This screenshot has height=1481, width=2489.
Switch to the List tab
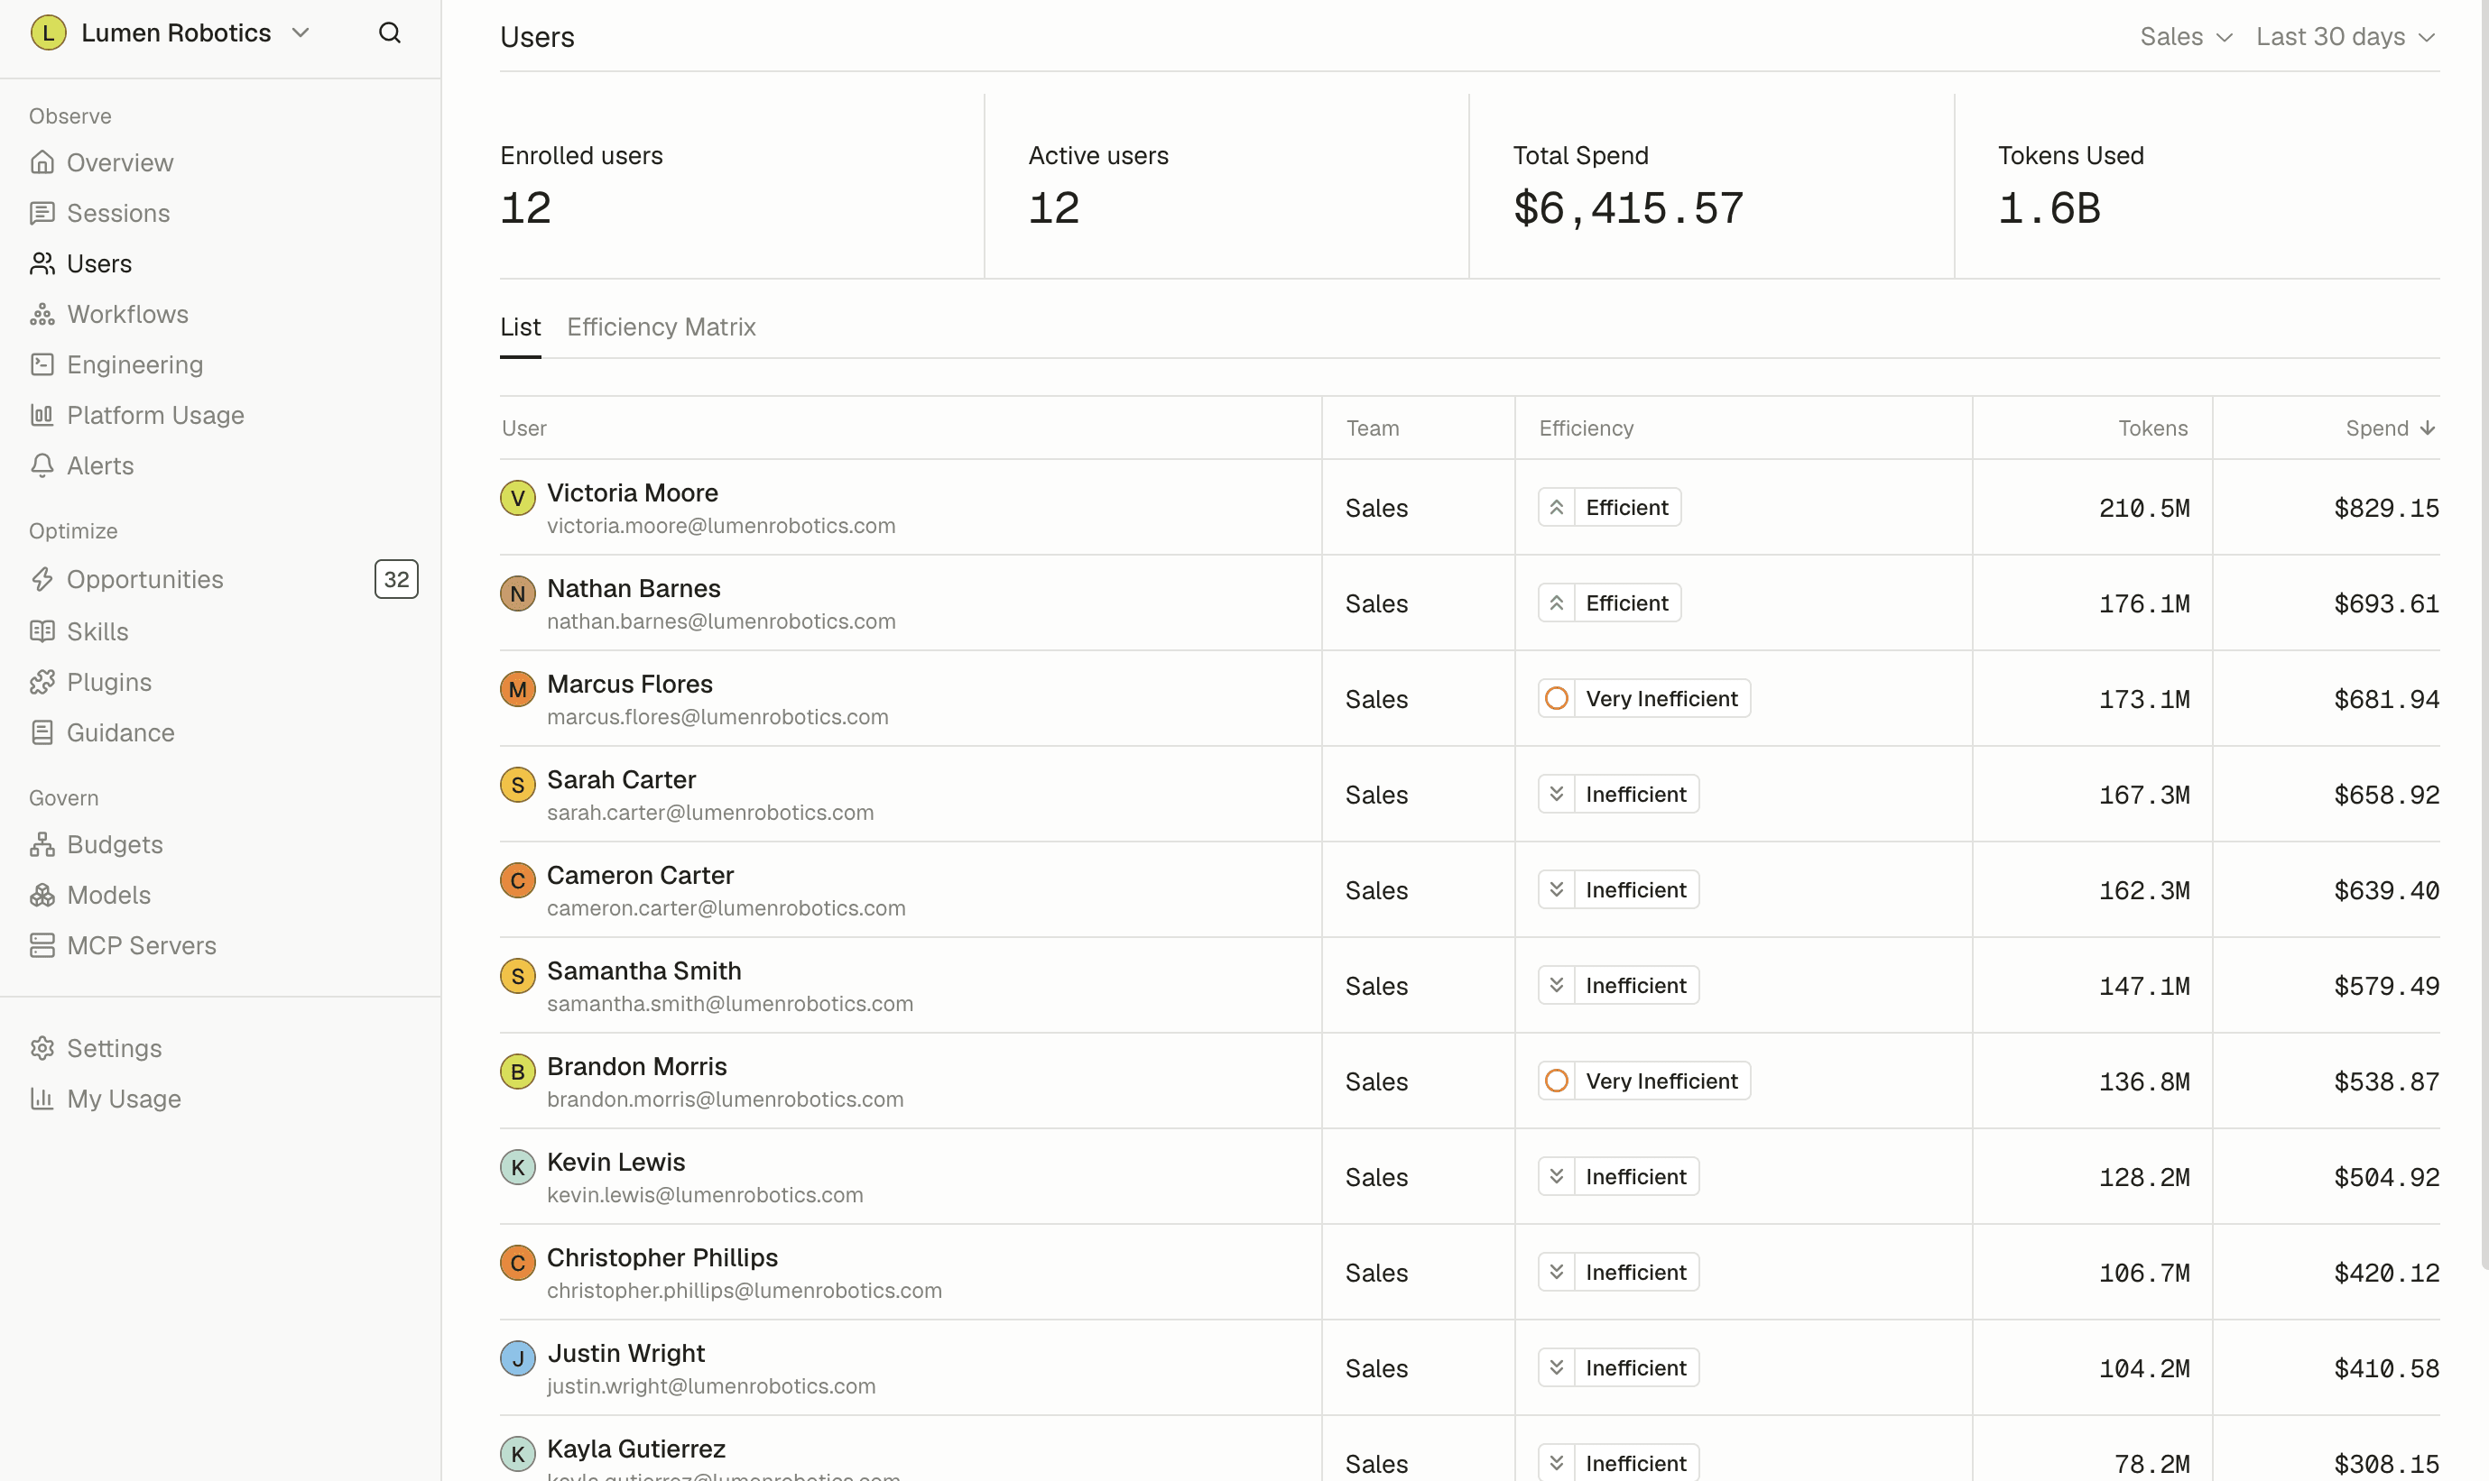point(520,327)
